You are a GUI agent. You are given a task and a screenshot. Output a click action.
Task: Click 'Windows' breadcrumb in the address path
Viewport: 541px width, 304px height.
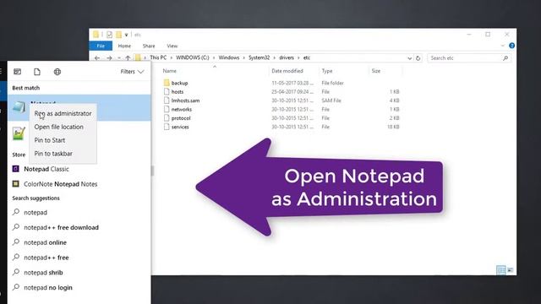pyautogui.click(x=229, y=57)
